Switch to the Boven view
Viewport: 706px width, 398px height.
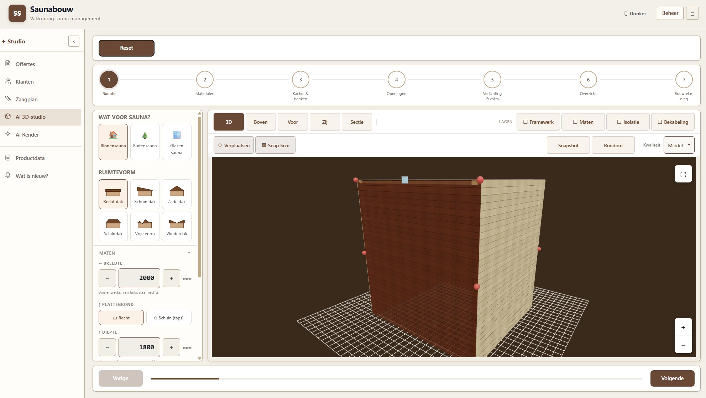click(x=261, y=122)
